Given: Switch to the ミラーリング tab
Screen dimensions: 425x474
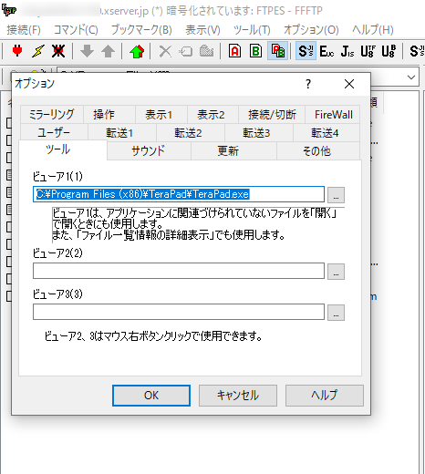Looking at the screenshot, I should tap(52, 115).
